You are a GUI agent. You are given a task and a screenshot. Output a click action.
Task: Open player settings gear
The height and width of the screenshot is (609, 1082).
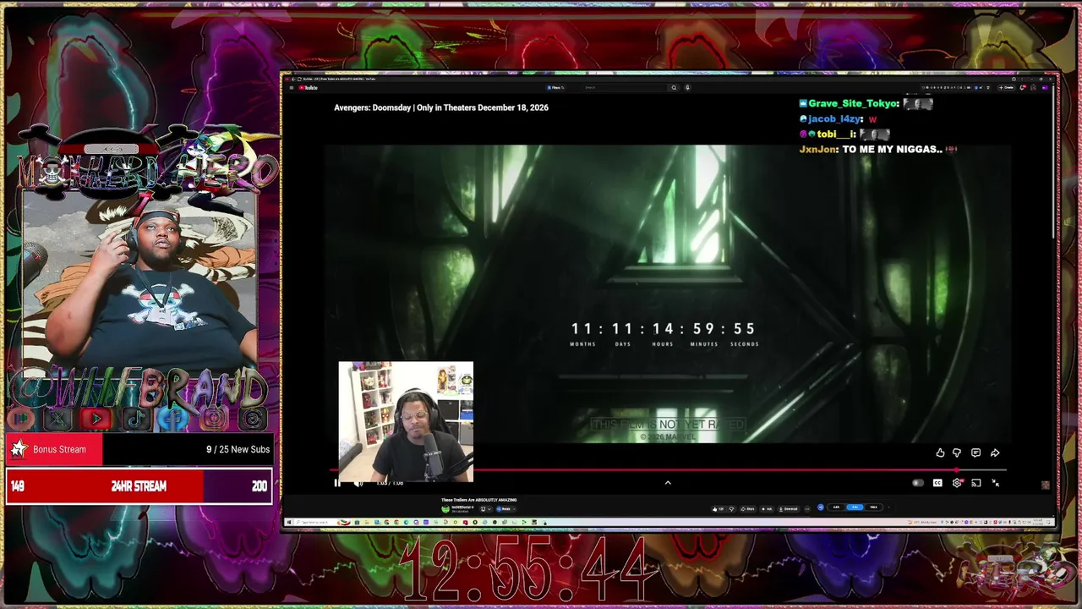957,483
